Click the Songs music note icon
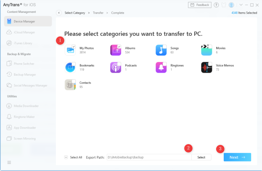This screenshot has width=262, height=171. tap(161, 50)
